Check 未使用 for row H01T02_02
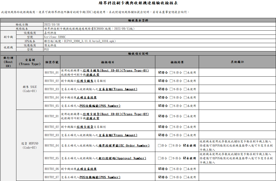276x181 pixels. pos(185,127)
